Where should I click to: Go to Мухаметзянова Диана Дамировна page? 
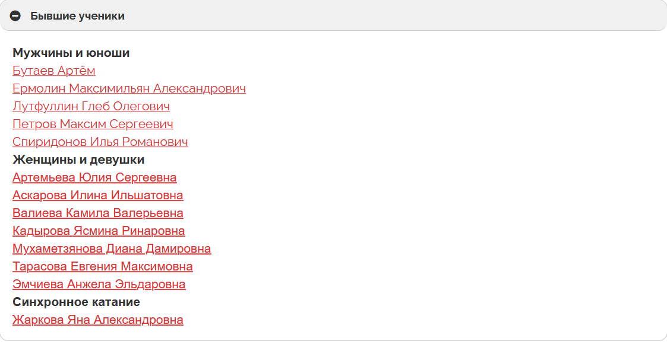(112, 249)
